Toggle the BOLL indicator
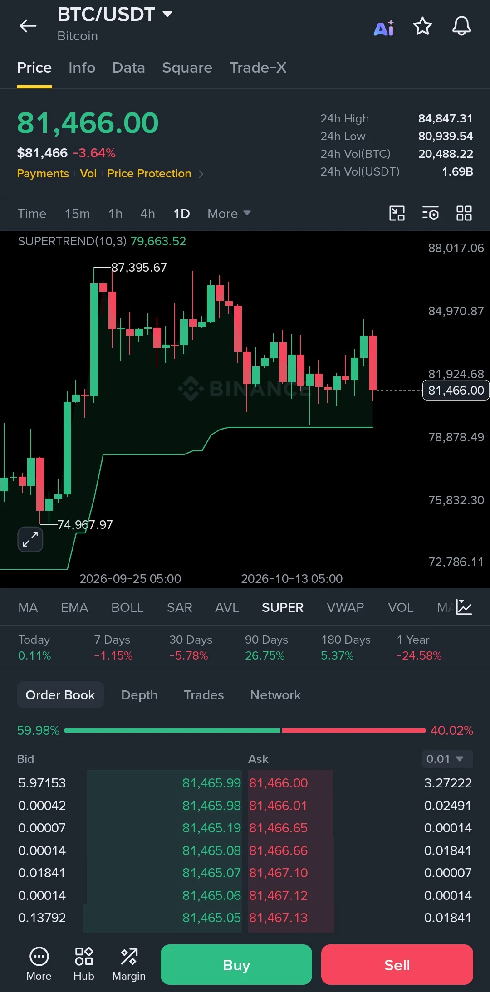Image resolution: width=490 pixels, height=992 pixels. click(x=127, y=607)
